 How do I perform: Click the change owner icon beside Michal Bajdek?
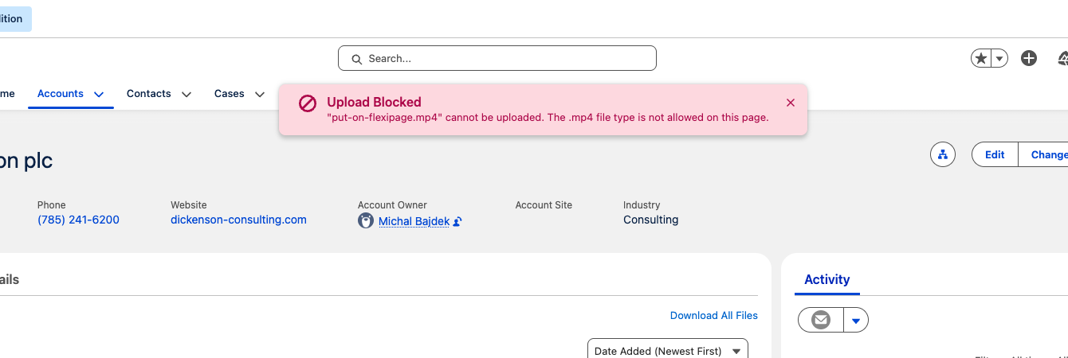(x=457, y=222)
